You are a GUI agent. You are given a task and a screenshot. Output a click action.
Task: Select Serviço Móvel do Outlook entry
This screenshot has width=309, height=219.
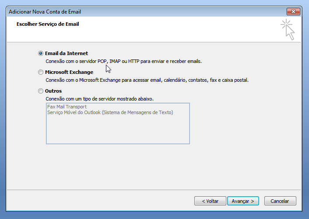[110, 112]
